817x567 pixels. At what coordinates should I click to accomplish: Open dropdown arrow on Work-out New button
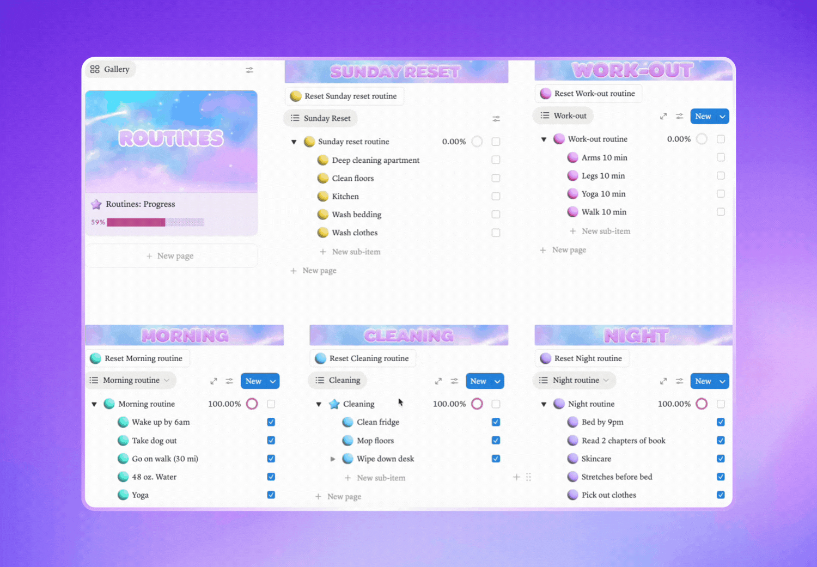722,117
